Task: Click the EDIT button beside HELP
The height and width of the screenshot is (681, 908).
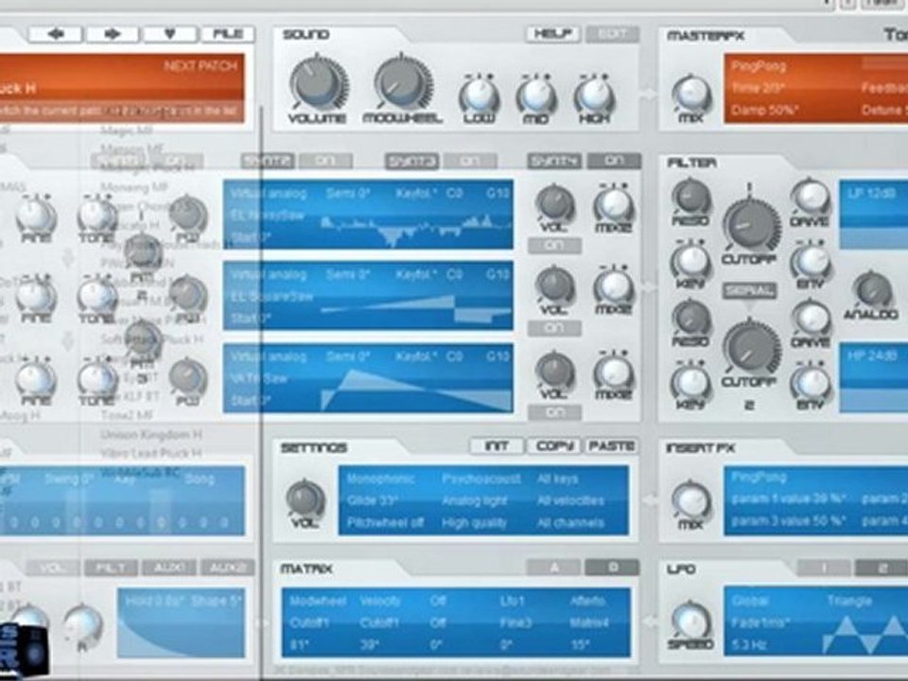Action: click(612, 34)
